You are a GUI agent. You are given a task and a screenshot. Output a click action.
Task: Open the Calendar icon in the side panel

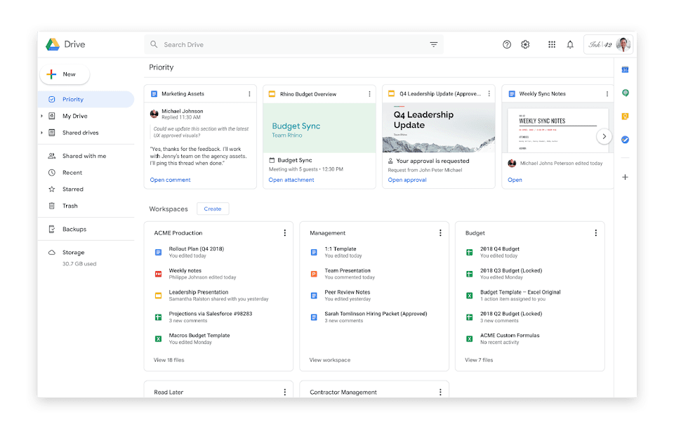tap(625, 70)
